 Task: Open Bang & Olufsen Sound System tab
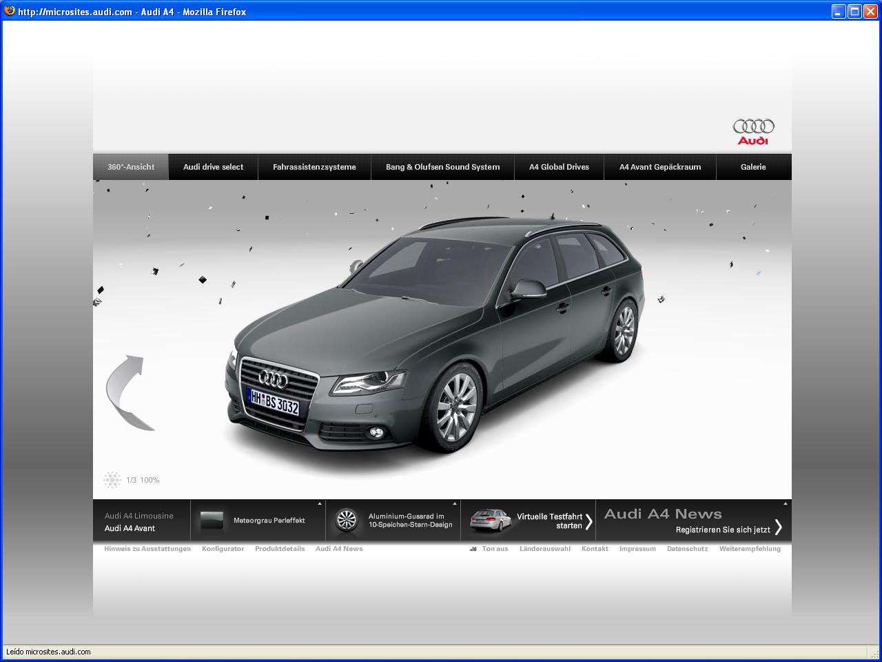(442, 167)
